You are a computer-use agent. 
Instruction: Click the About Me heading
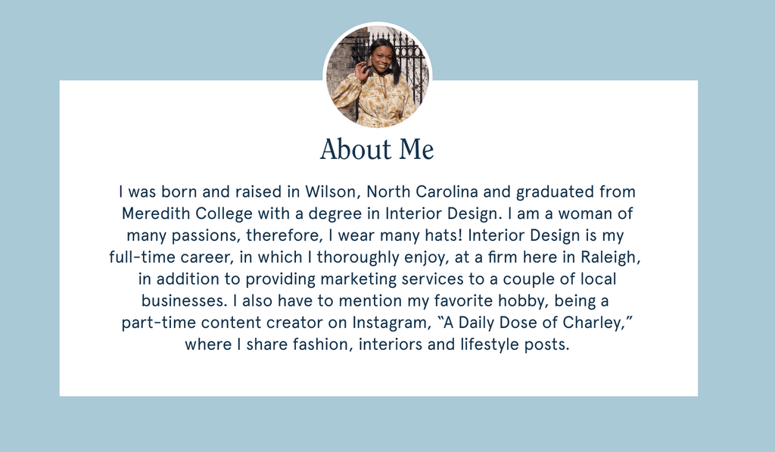[377, 149]
